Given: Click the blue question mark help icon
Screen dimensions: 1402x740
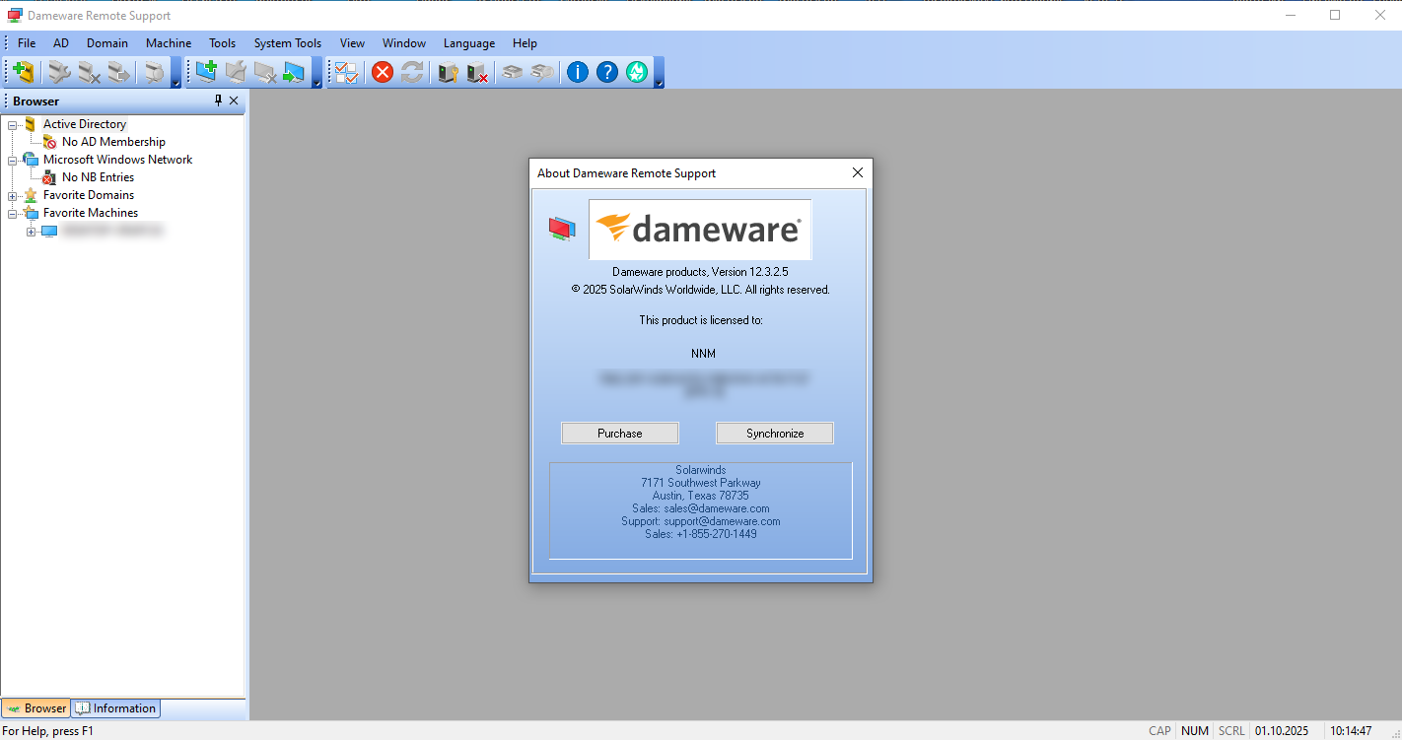Looking at the screenshot, I should [x=607, y=72].
